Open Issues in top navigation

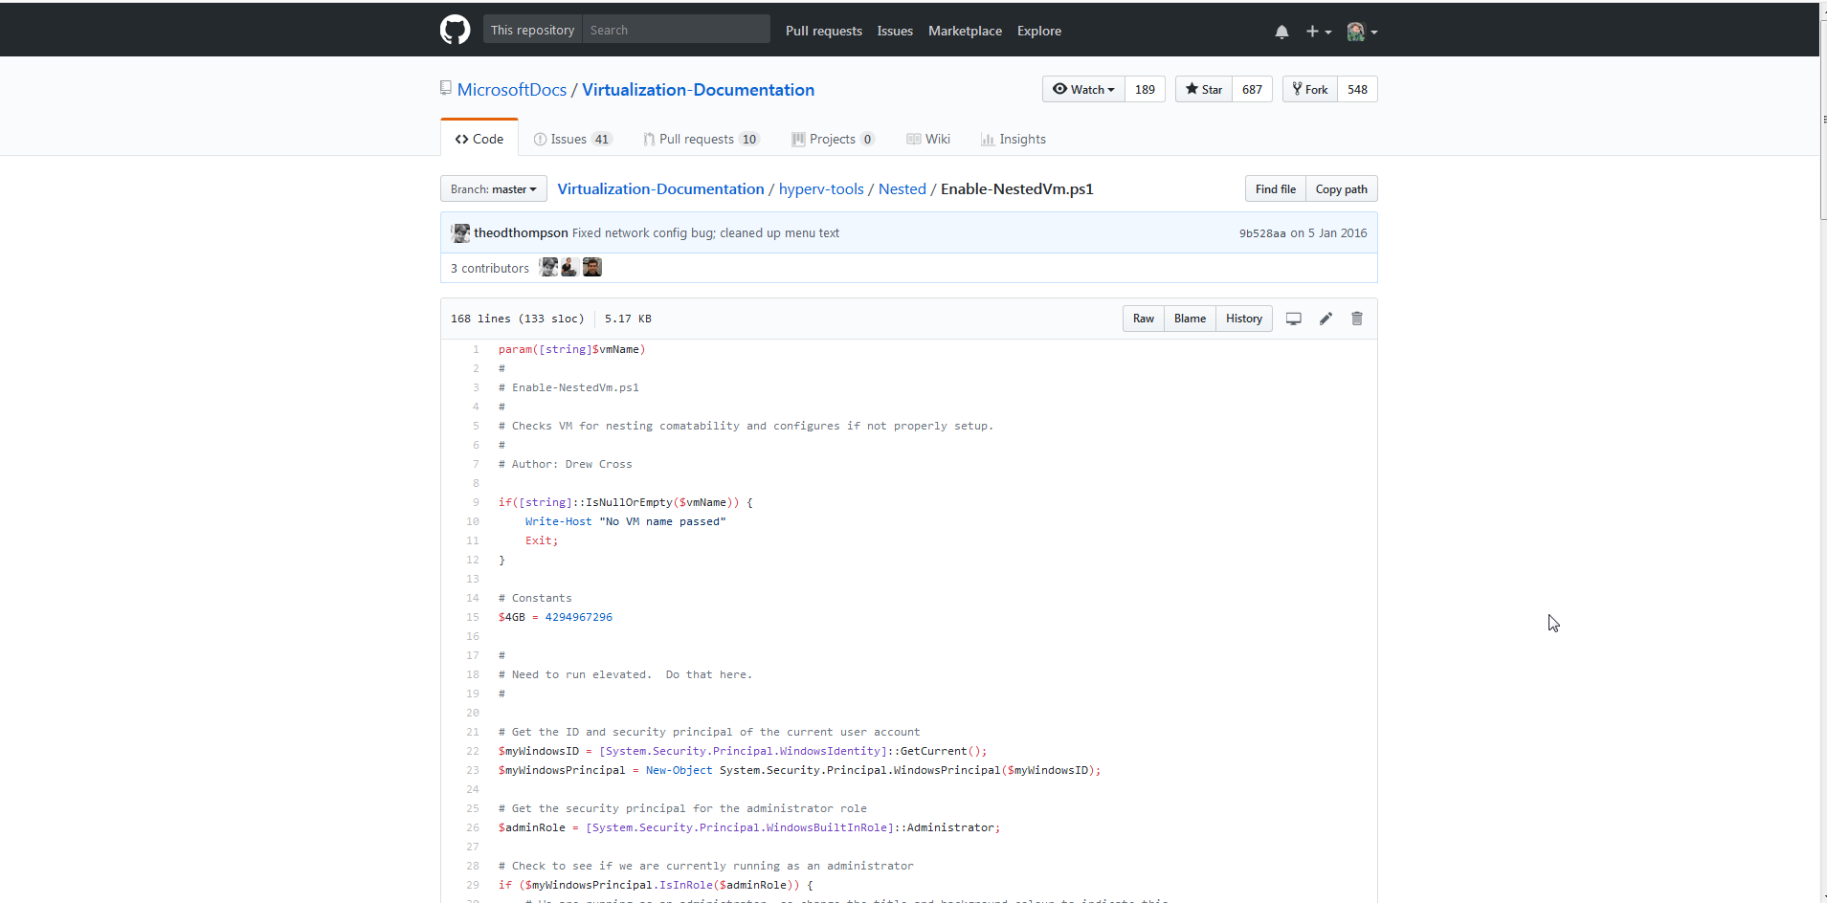click(895, 31)
